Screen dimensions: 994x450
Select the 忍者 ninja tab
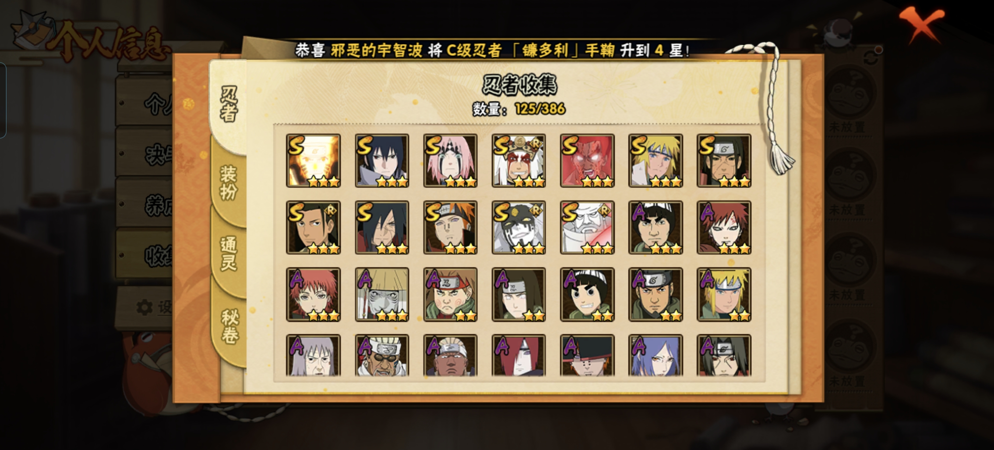[x=228, y=104]
